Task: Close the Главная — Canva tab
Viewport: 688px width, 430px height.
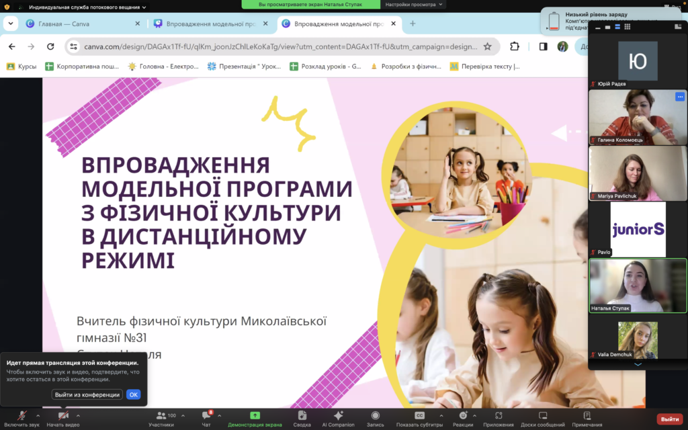Action: (137, 24)
